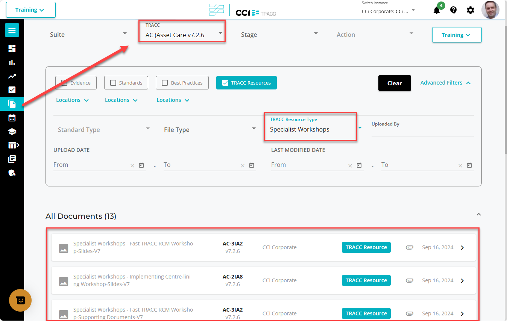Screen dimensions: 507x321
Task: Open the dashboard icon in sidebar
Action: pyautogui.click(x=12, y=48)
